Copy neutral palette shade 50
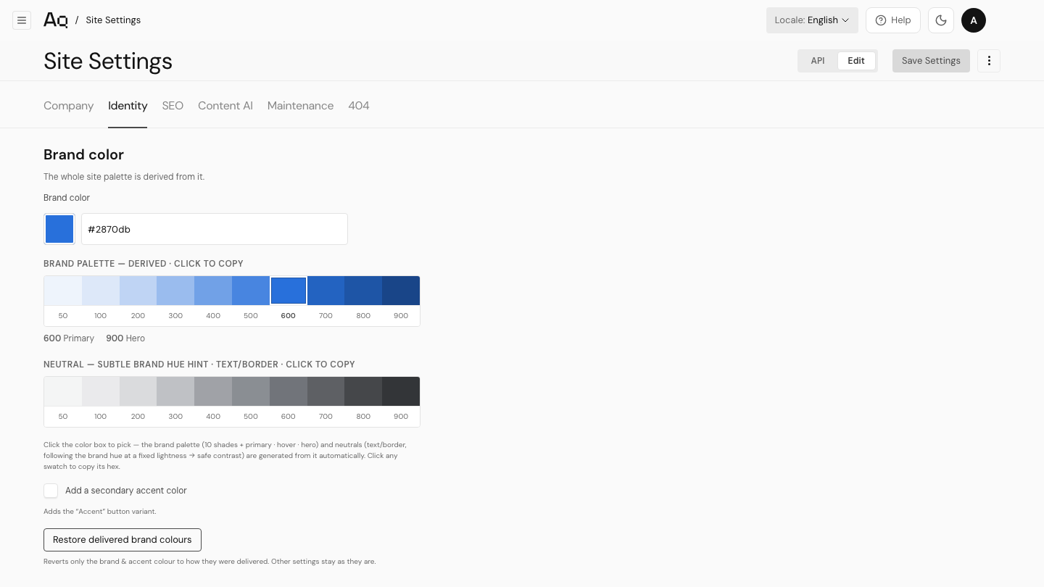 [x=63, y=391]
